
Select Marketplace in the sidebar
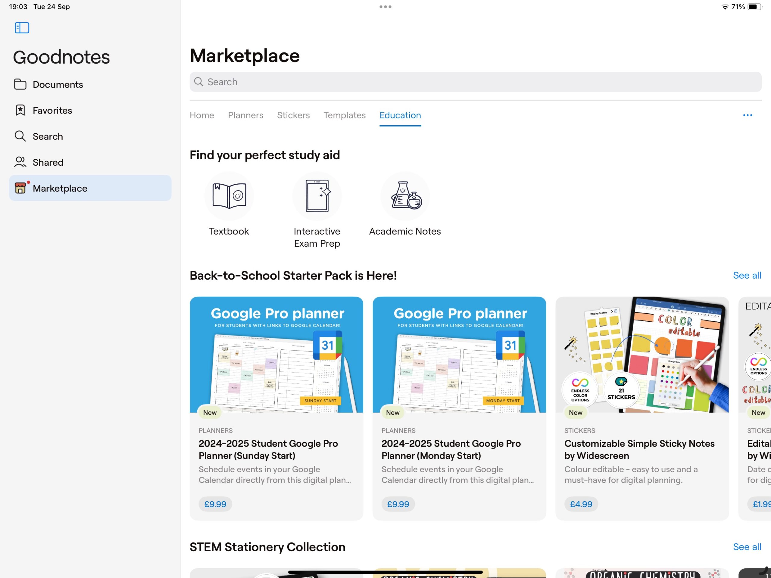tap(90, 188)
